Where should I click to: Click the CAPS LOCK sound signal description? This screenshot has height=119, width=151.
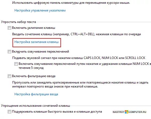coord(79,58)
